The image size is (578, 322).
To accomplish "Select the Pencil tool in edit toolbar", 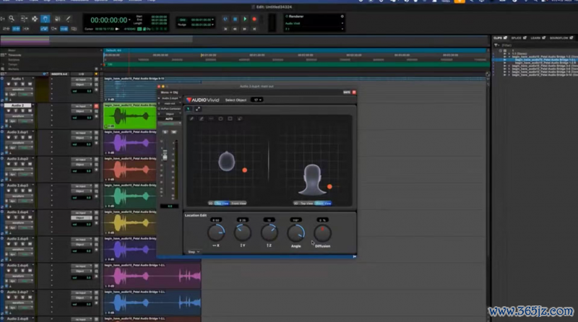I will [66, 19].
